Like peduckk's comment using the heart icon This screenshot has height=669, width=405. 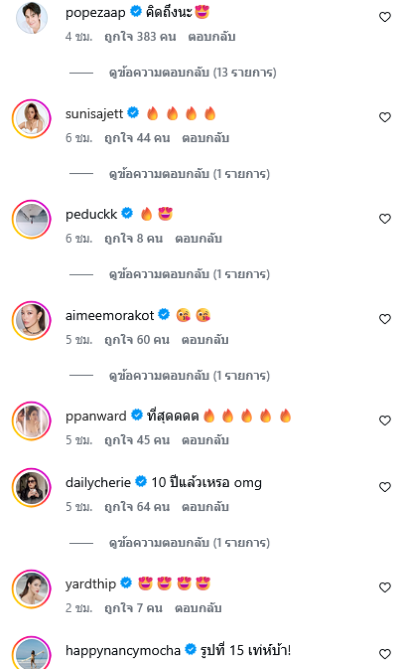(x=385, y=218)
